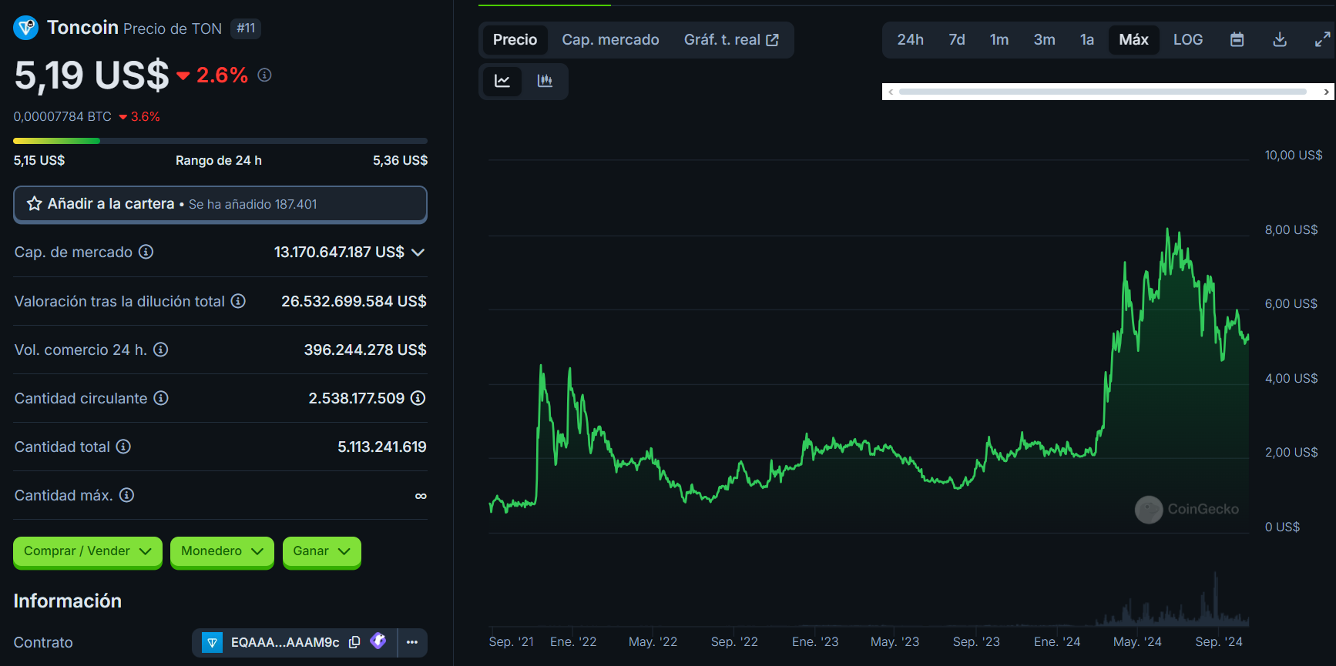Show info for Cantidad total
The image size is (1336, 666).
click(x=123, y=447)
